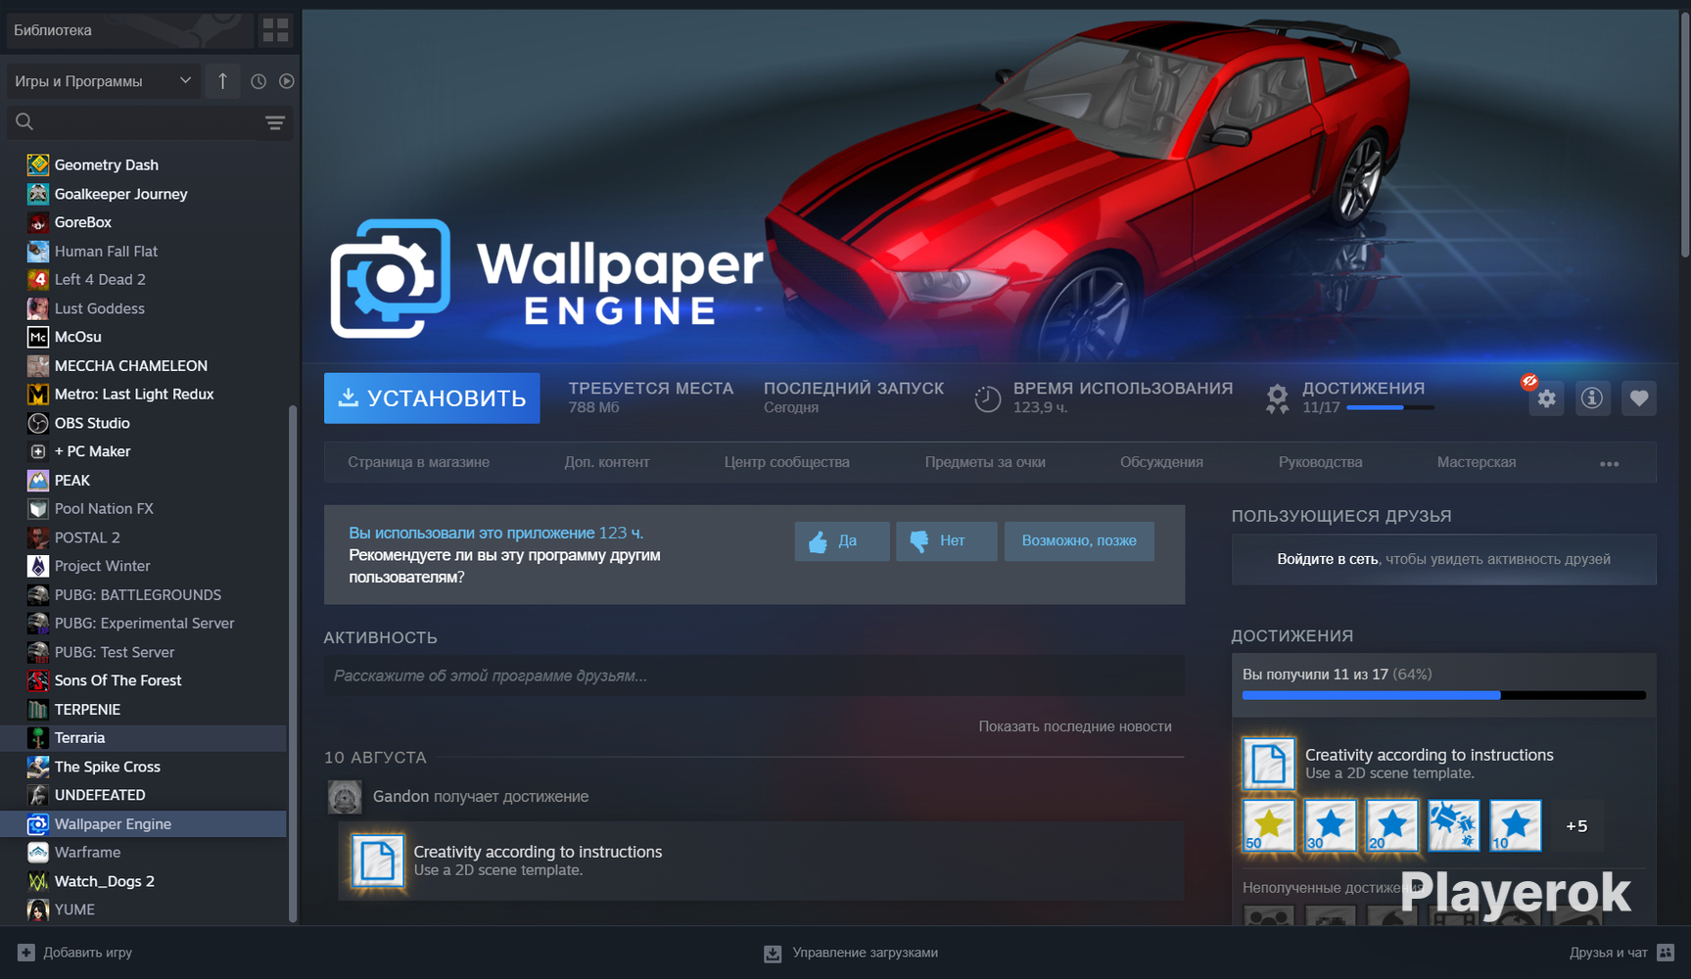Select Watch_Dogs 2 icon

tap(38, 881)
